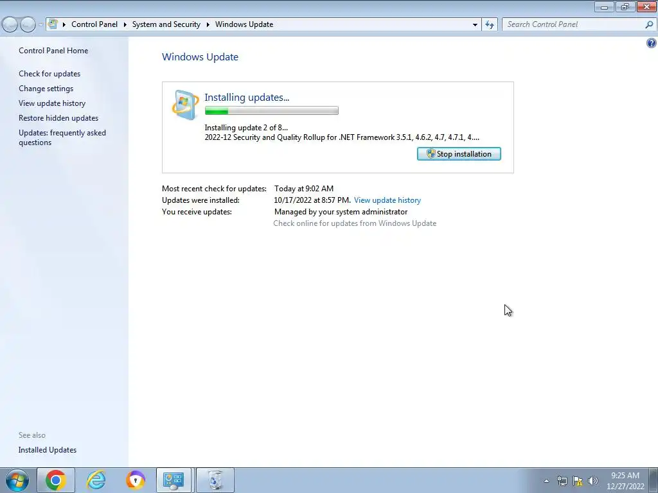
Task: Click Managed by your system administrator text
Action: (x=341, y=212)
